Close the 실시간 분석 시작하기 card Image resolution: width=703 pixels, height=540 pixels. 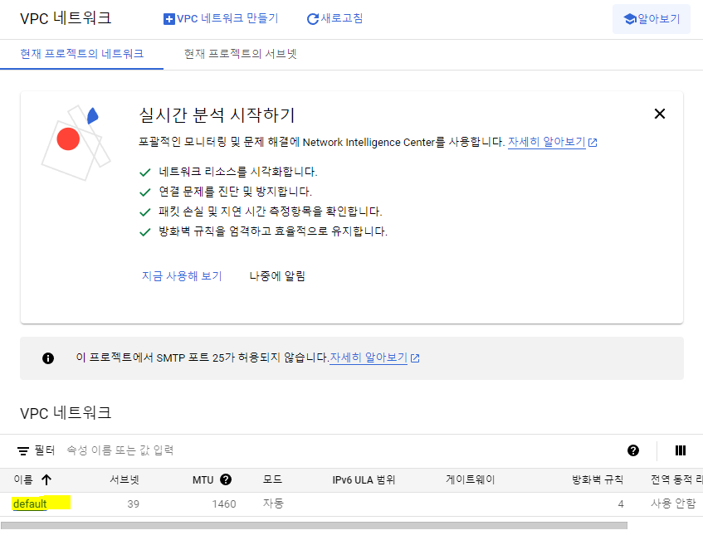tap(660, 114)
